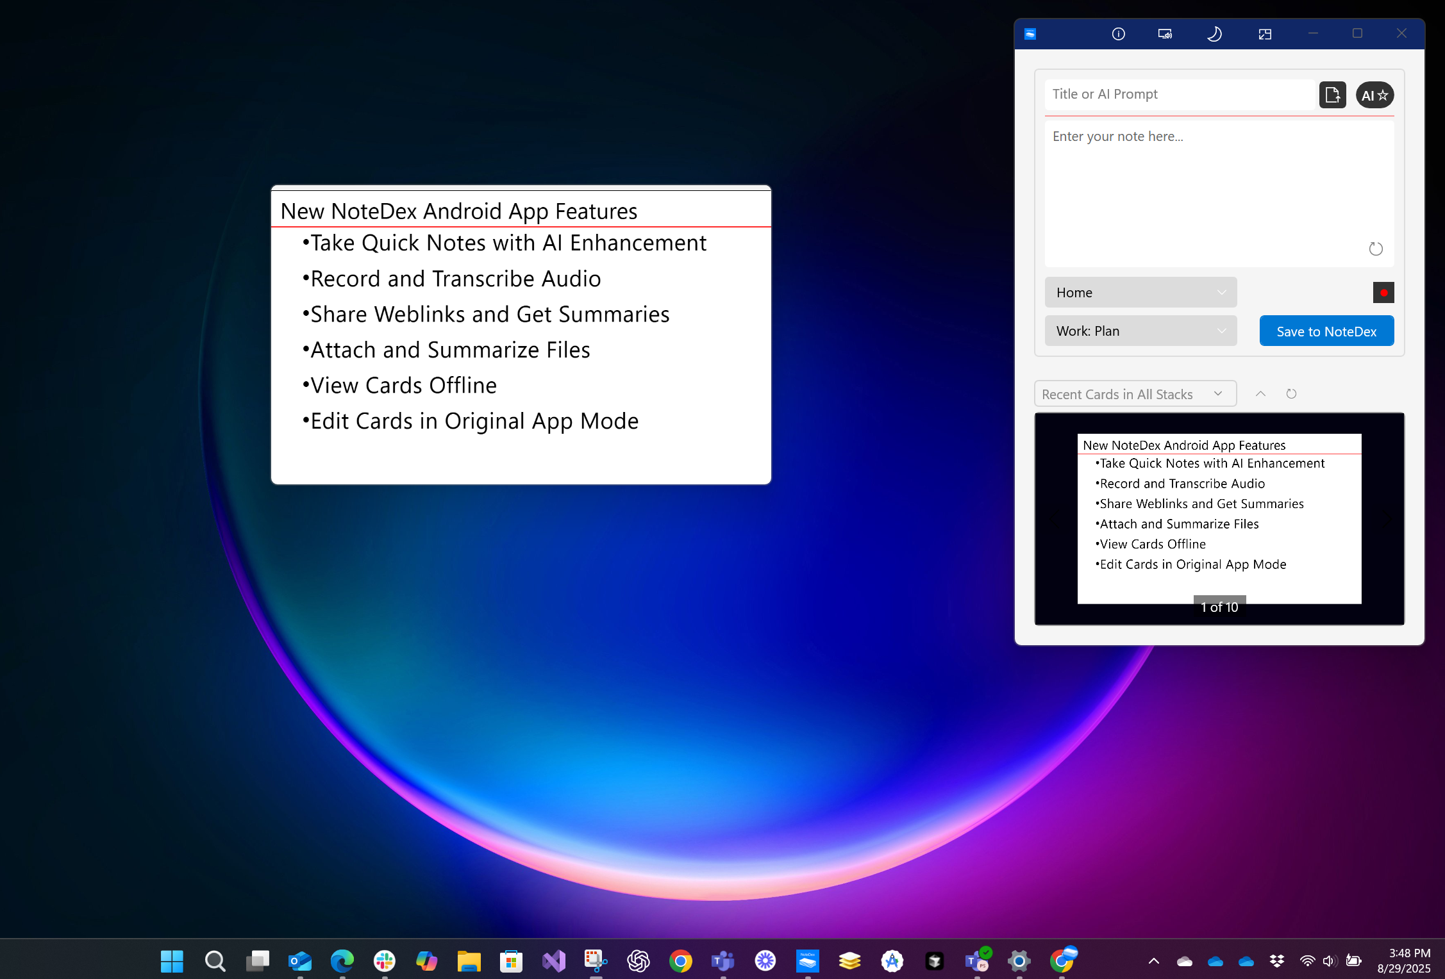Open the recent card thumbnail preview
The height and width of the screenshot is (979, 1445).
pos(1219,518)
